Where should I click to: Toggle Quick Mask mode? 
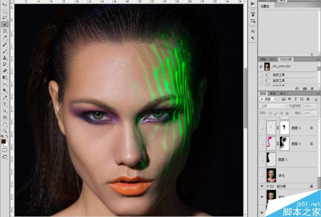5,150
